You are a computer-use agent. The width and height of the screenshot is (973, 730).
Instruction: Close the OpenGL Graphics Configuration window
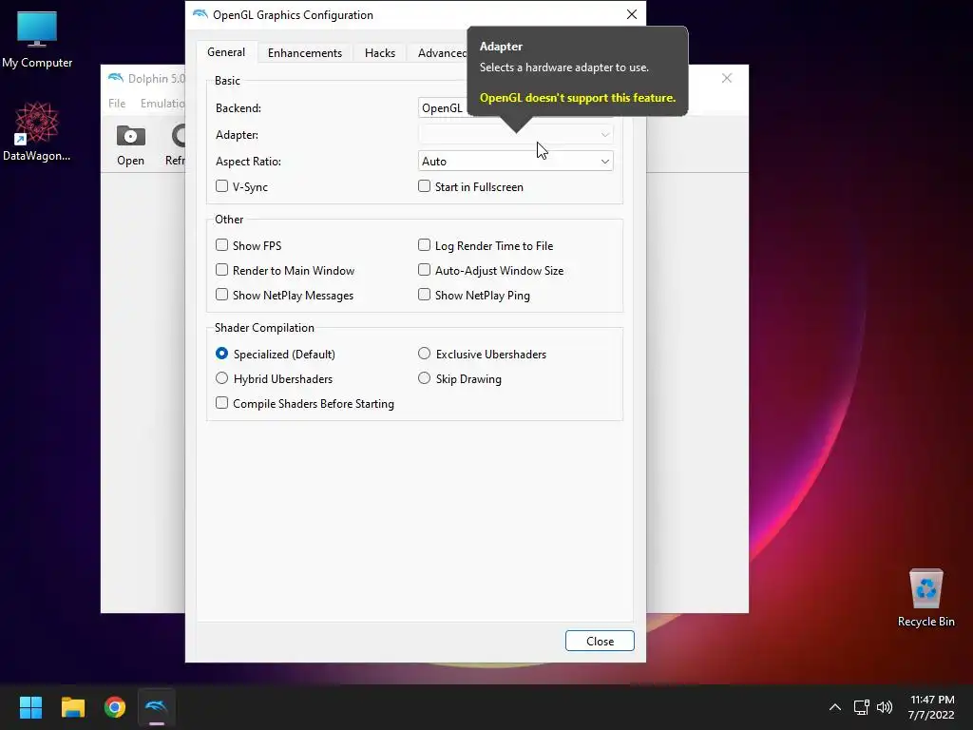coord(632,14)
